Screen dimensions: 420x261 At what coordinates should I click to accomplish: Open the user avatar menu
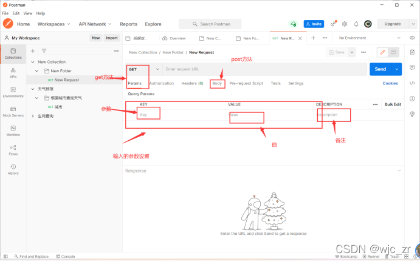pos(368,24)
